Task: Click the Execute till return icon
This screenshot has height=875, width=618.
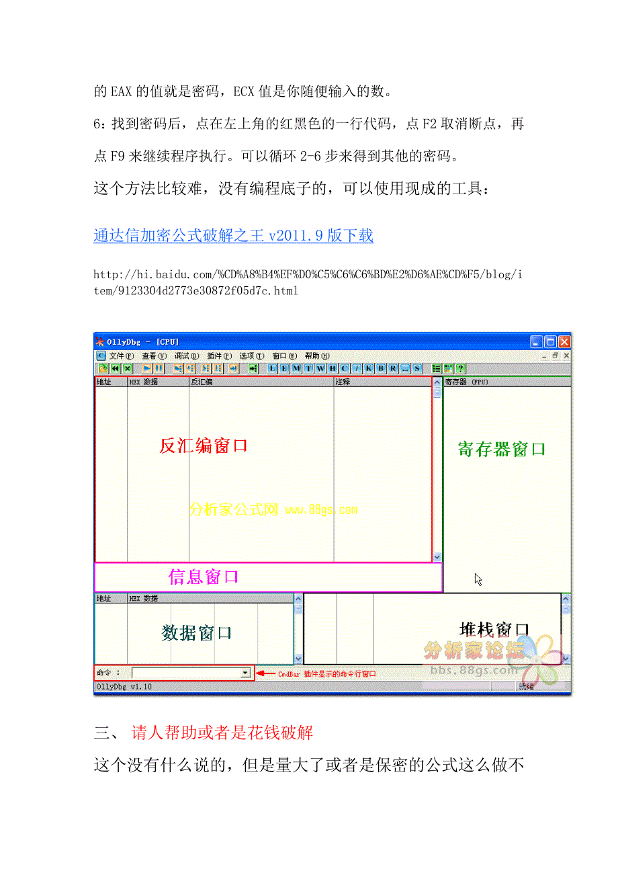Action: click(x=233, y=368)
